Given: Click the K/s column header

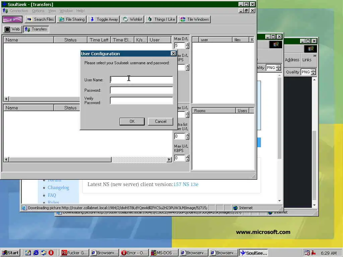Looking at the screenshot, I should click(141, 40).
